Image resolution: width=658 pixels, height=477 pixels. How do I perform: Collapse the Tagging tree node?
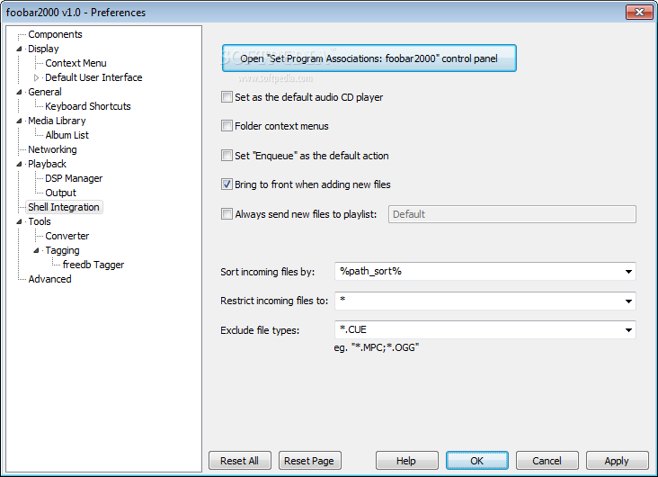click(x=37, y=250)
